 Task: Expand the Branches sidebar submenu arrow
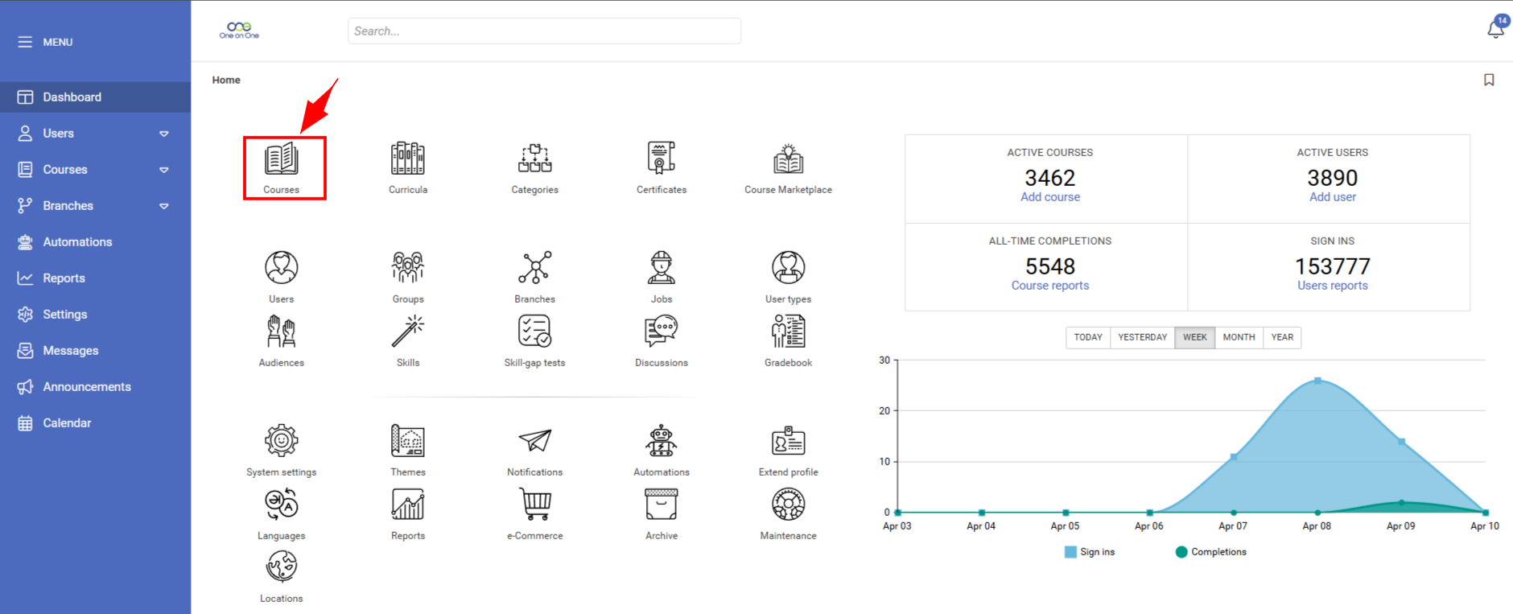(164, 206)
